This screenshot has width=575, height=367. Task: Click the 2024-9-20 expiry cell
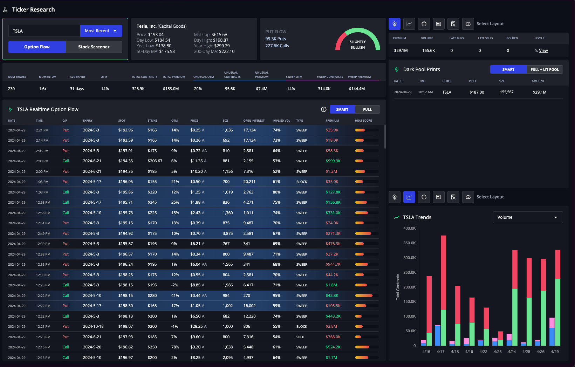click(92, 347)
